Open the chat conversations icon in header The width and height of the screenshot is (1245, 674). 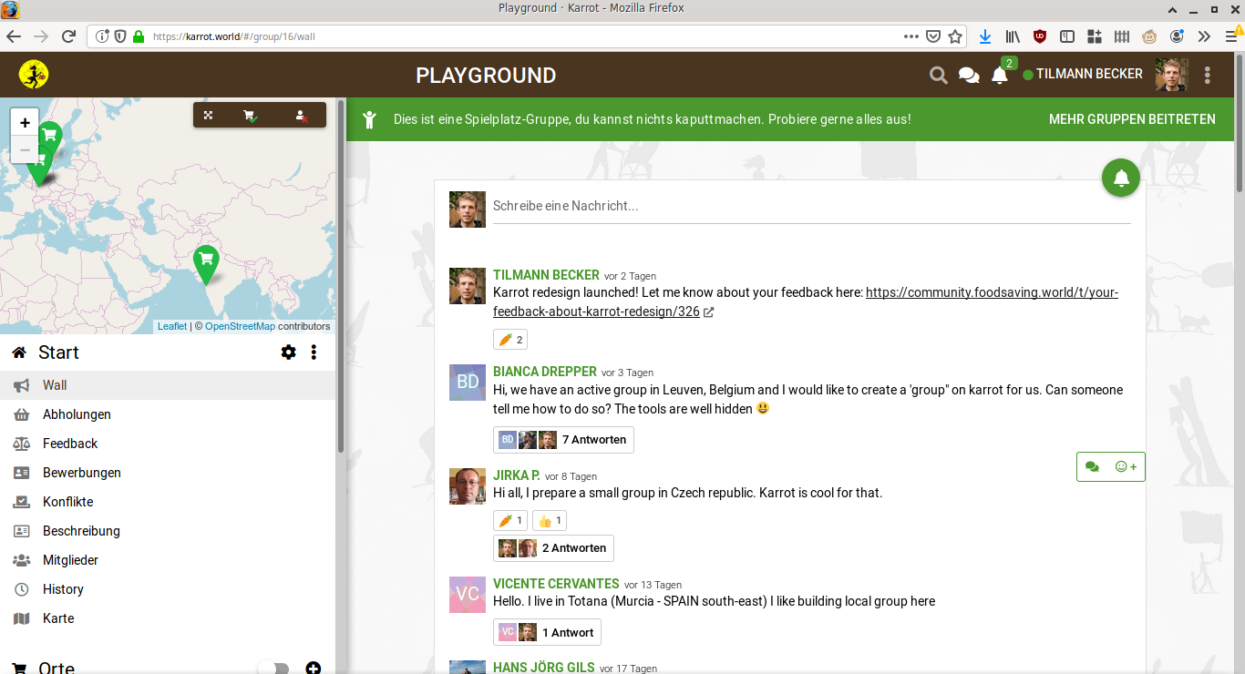[x=969, y=76]
